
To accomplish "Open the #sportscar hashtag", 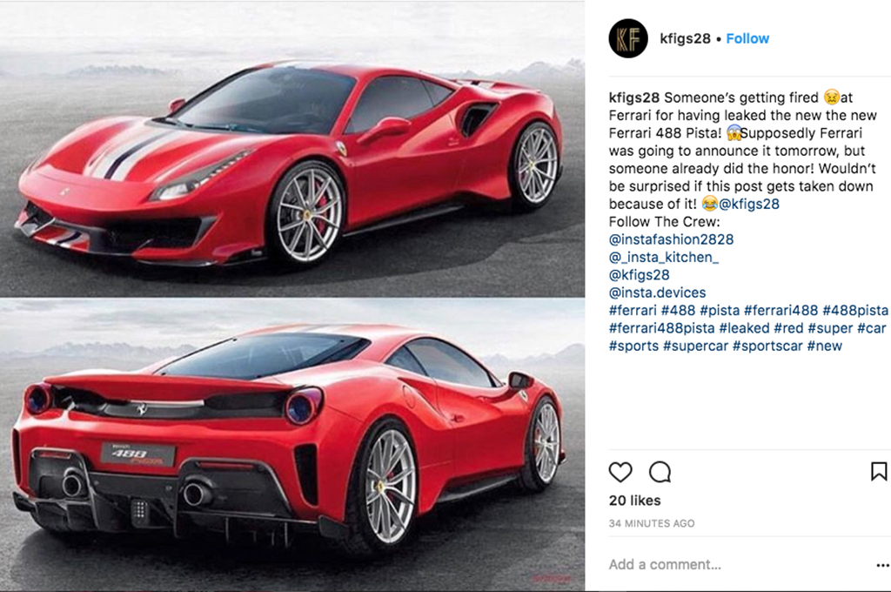I will click(x=767, y=346).
